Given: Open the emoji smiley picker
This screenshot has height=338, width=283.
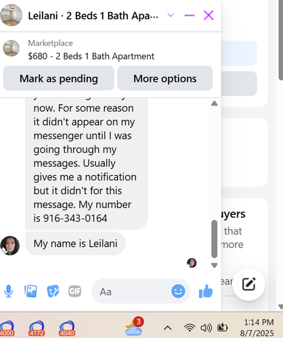Looking at the screenshot, I should click(x=178, y=291).
